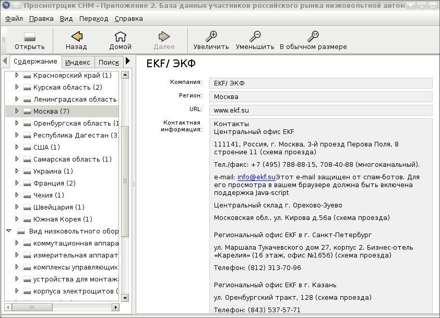Click the book icon beside Южная Корея
The width and height of the screenshot is (440, 318).
27,219
